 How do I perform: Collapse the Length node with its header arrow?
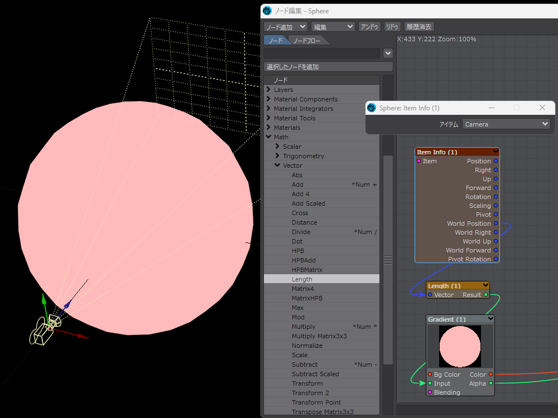tap(485, 286)
